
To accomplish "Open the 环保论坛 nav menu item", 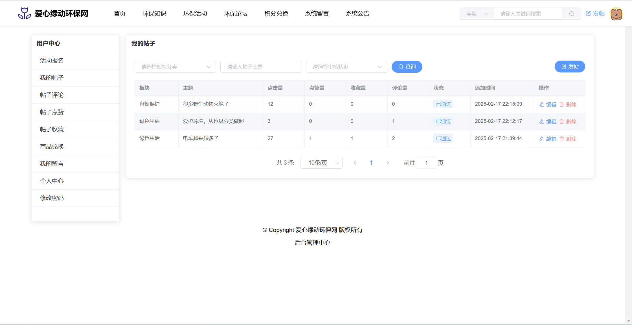I will pos(236,14).
